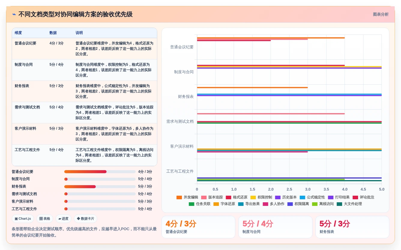This screenshot has width=401, height=250.
Task: Select the 工艺与工程文件 table row name
Action: click(27, 150)
